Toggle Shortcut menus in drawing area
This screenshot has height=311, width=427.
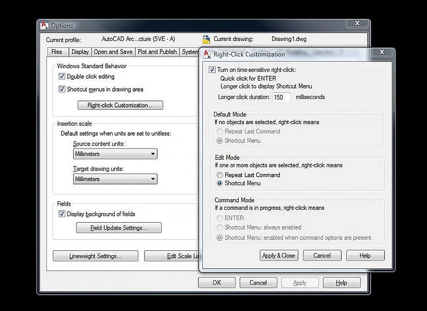click(62, 89)
